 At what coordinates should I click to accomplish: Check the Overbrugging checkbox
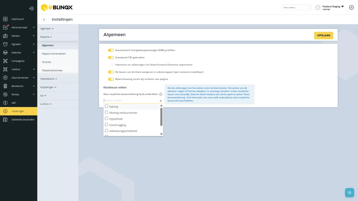click(107, 125)
